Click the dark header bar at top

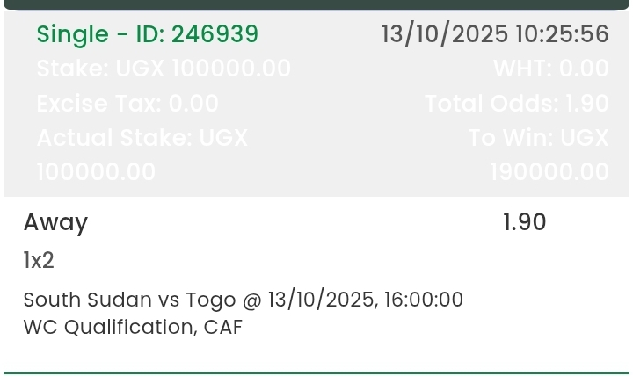click(316, 4)
